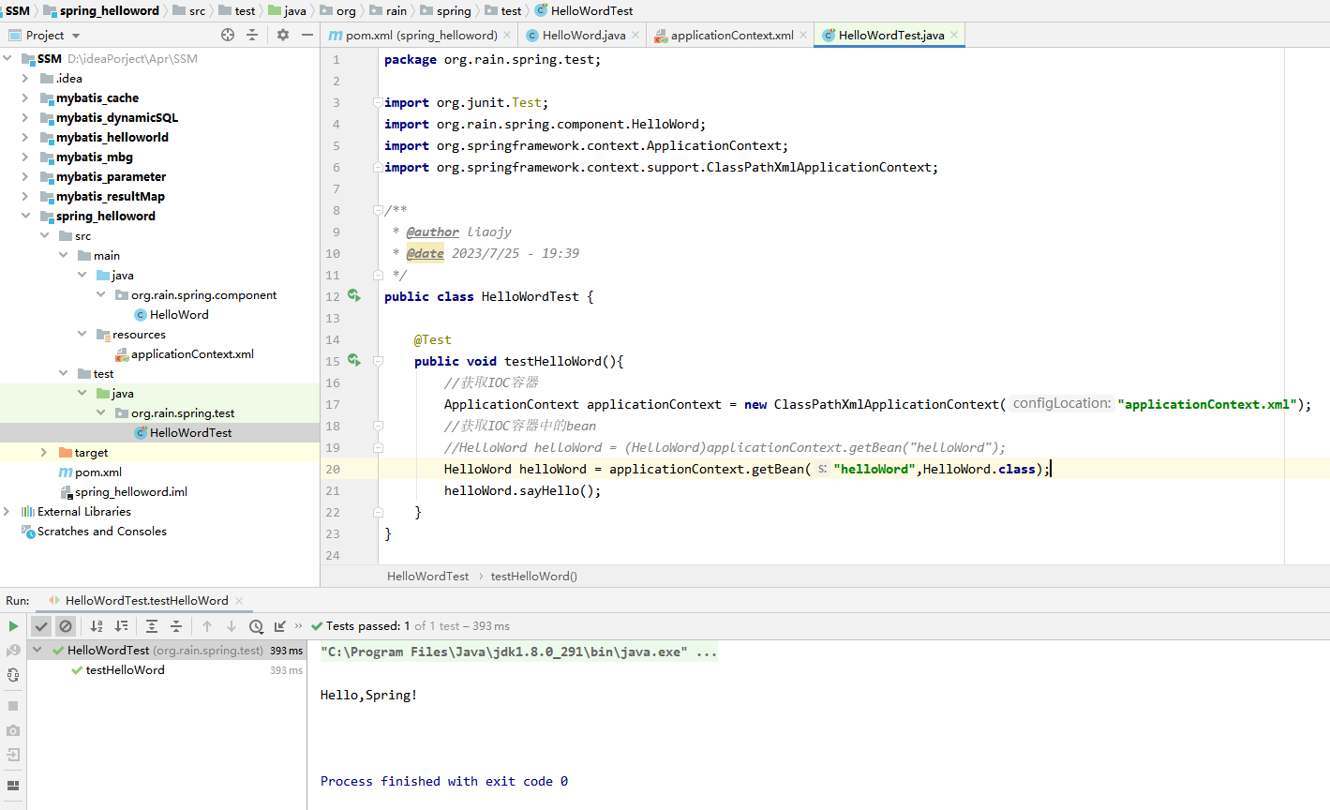Place cursor on helloWord.sayHello() line
Image resolution: width=1330 pixels, height=810 pixels.
point(522,491)
